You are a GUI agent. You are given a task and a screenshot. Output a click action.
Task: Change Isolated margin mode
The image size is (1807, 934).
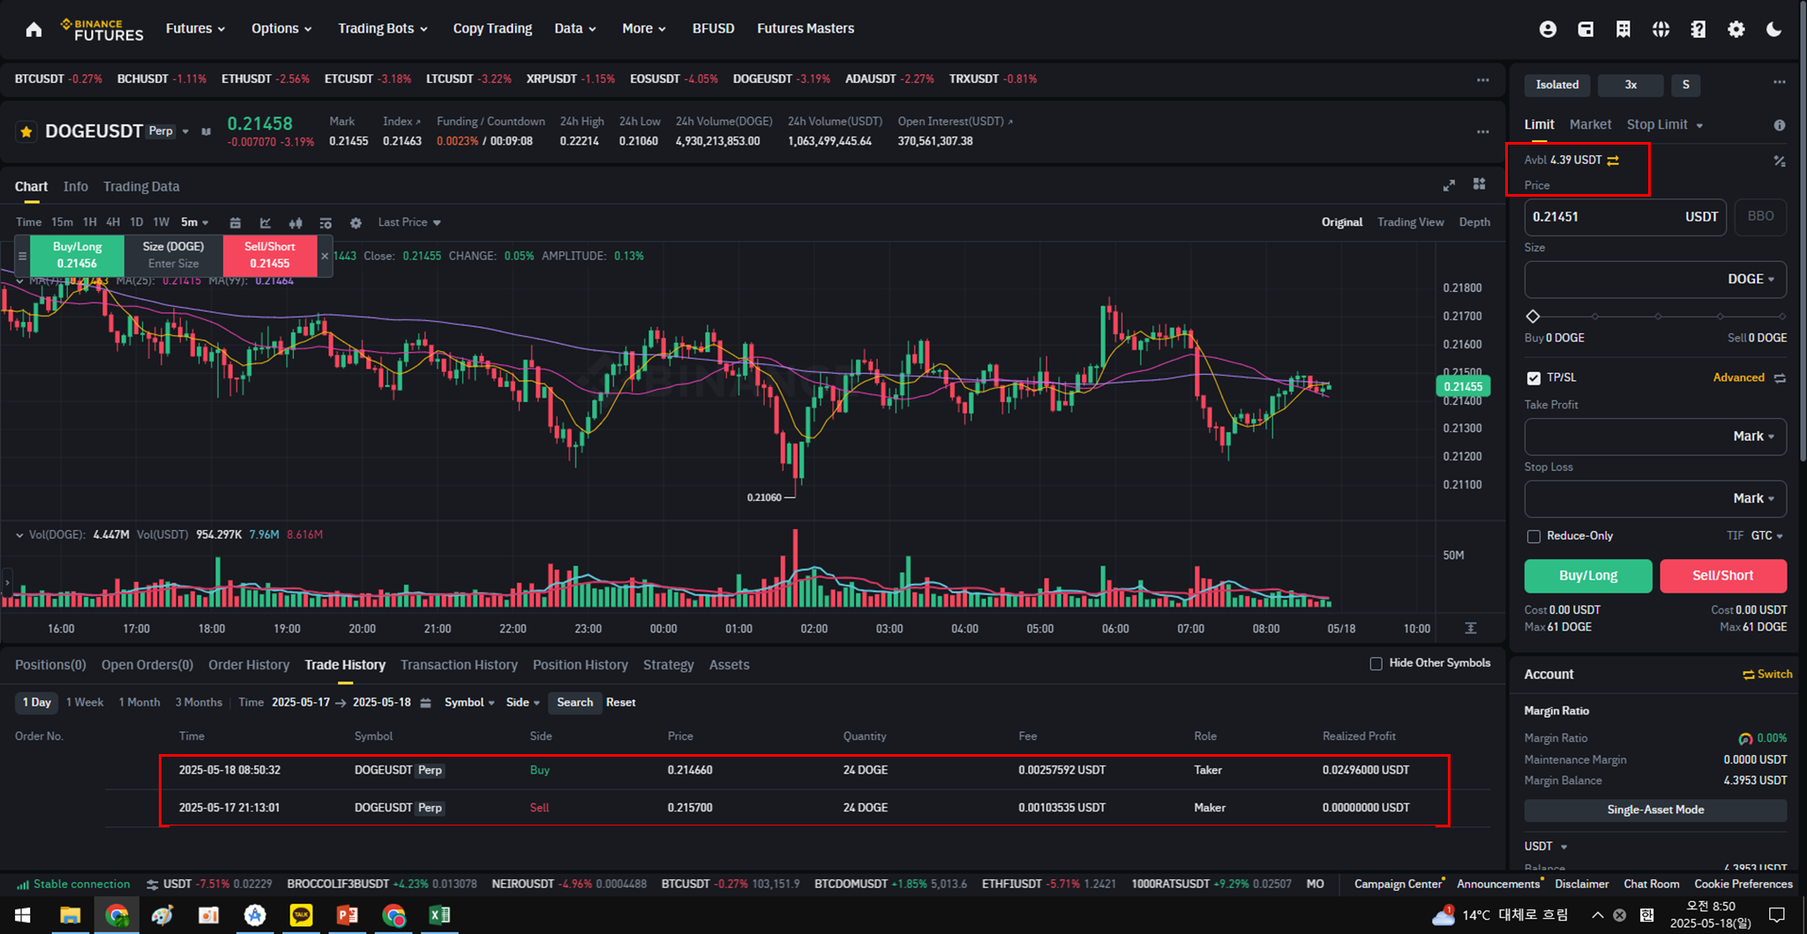coord(1557,85)
